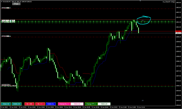Click the me_CloseAll expert advisor smiley icon
The height and width of the screenshot is (109, 182).
pos(174,2)
